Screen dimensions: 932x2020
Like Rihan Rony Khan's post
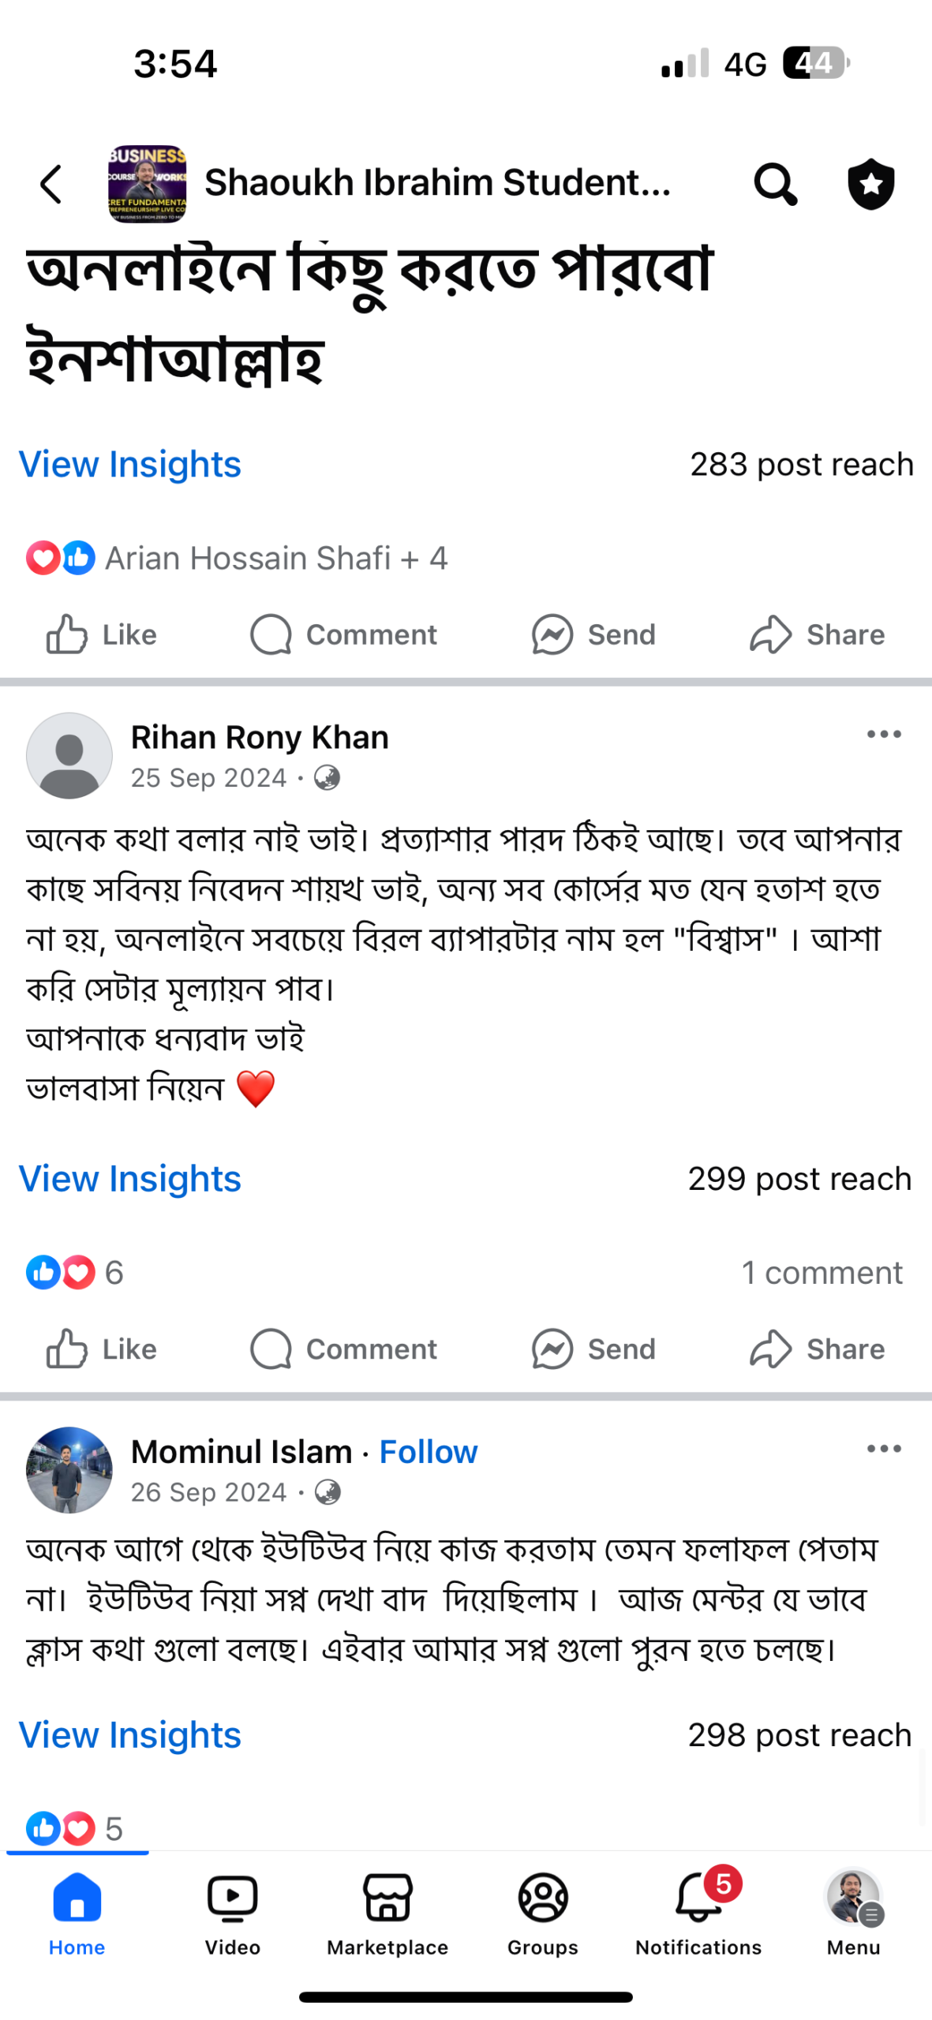(101, 1349)
